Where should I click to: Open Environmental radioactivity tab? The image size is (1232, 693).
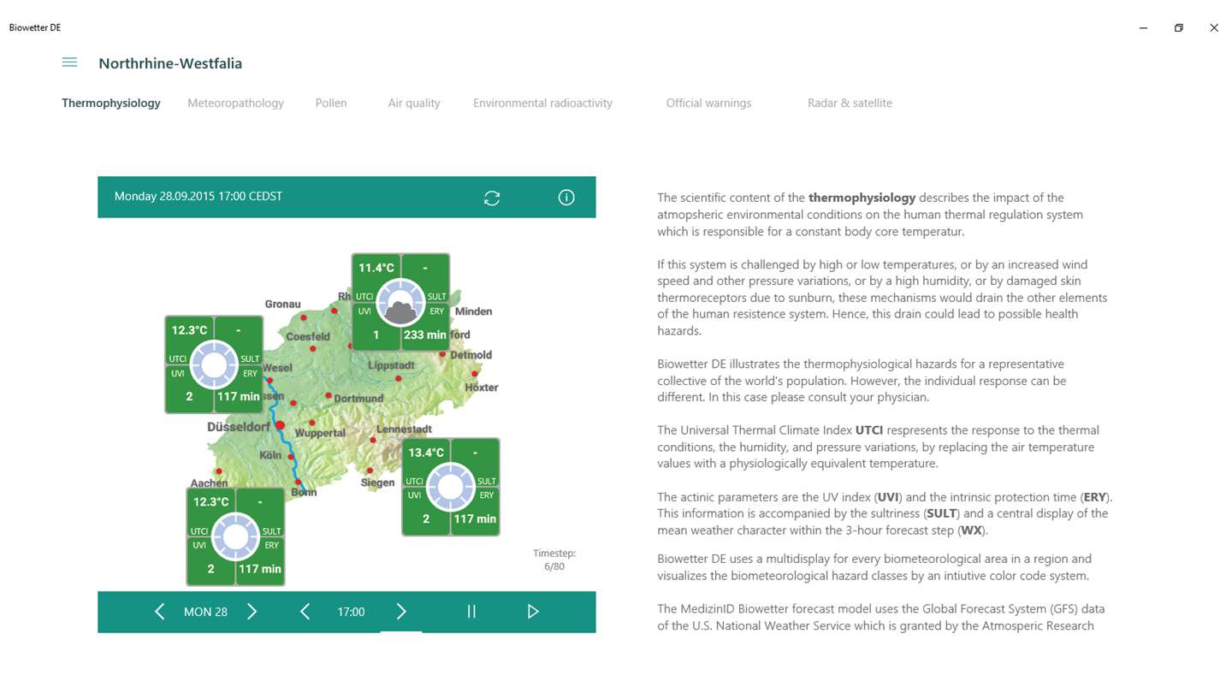(542, 103)
